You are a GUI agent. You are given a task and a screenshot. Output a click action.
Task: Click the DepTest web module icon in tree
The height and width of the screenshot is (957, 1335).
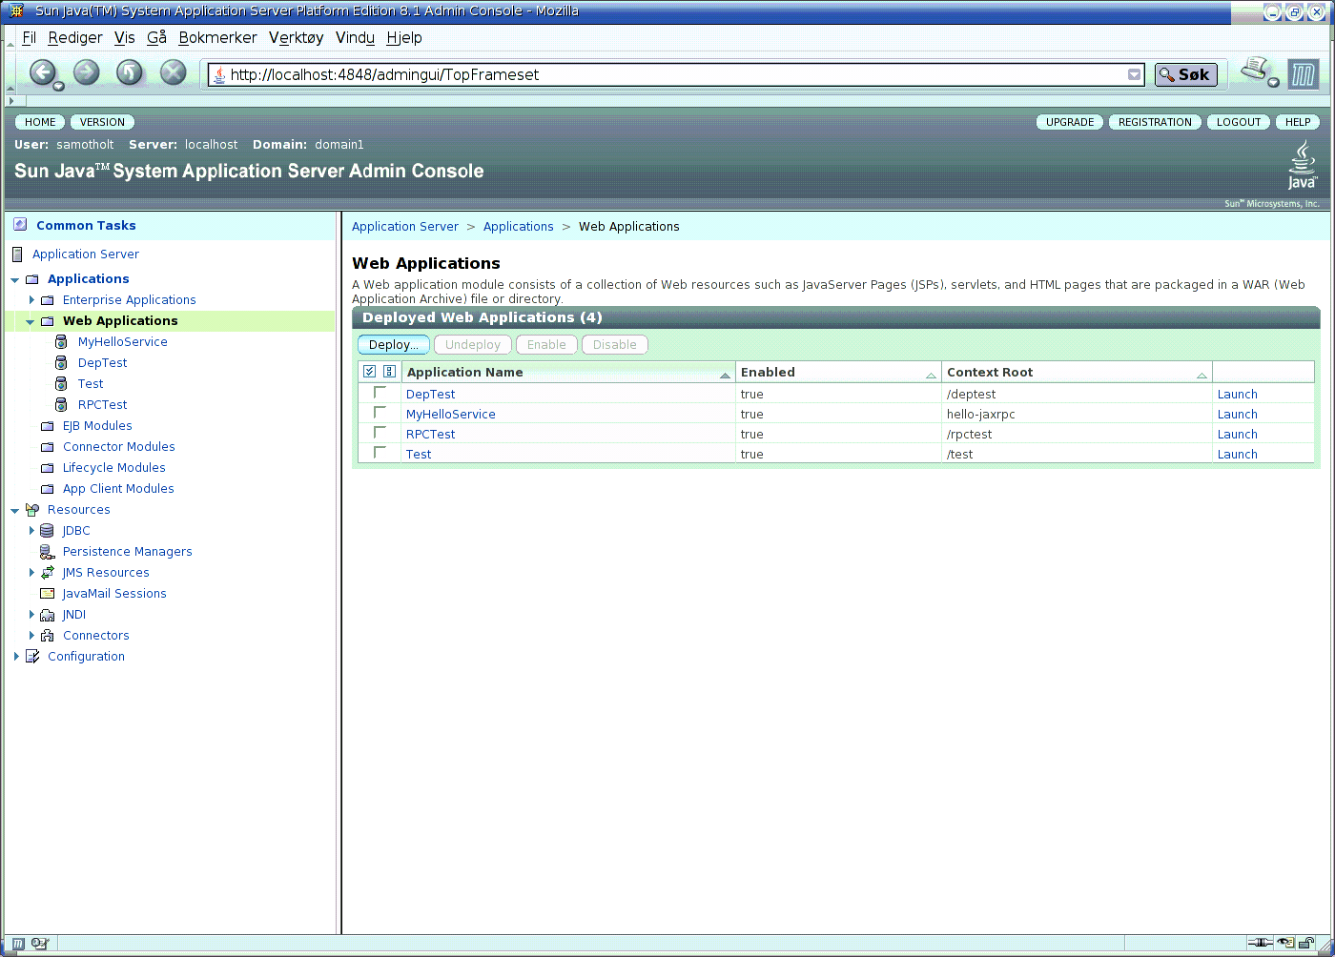[x=62, y=363]
